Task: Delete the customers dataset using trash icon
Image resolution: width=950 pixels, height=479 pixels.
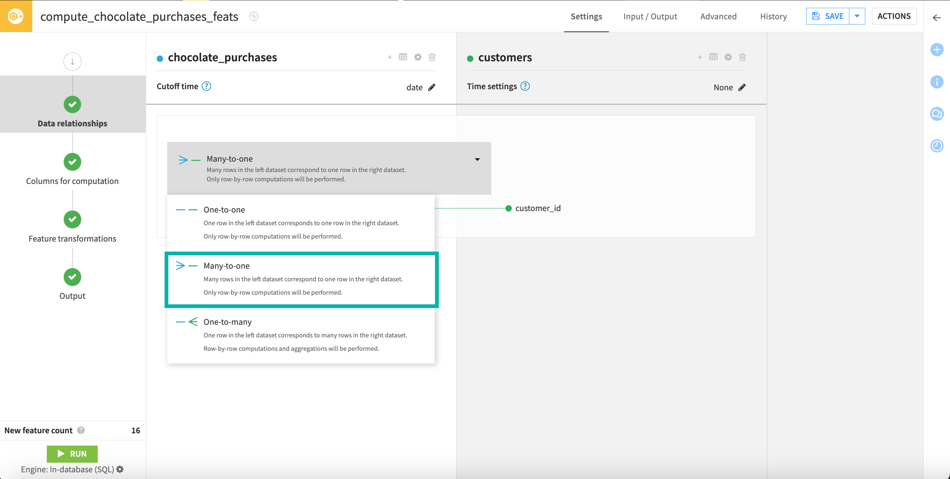Action: 742,57
